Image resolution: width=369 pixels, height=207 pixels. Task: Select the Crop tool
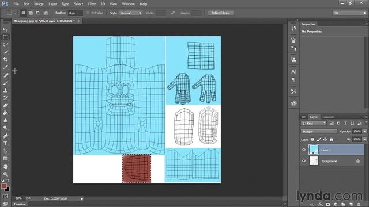pyautogui.click(x=5, y=60)
